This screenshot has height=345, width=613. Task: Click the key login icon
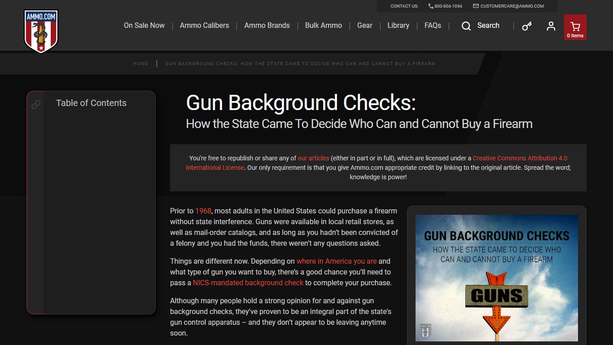coord(527,26)
